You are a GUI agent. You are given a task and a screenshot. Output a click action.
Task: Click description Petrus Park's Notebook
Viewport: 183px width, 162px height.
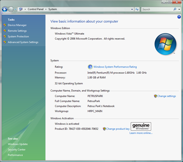click(x=101, y=106)
